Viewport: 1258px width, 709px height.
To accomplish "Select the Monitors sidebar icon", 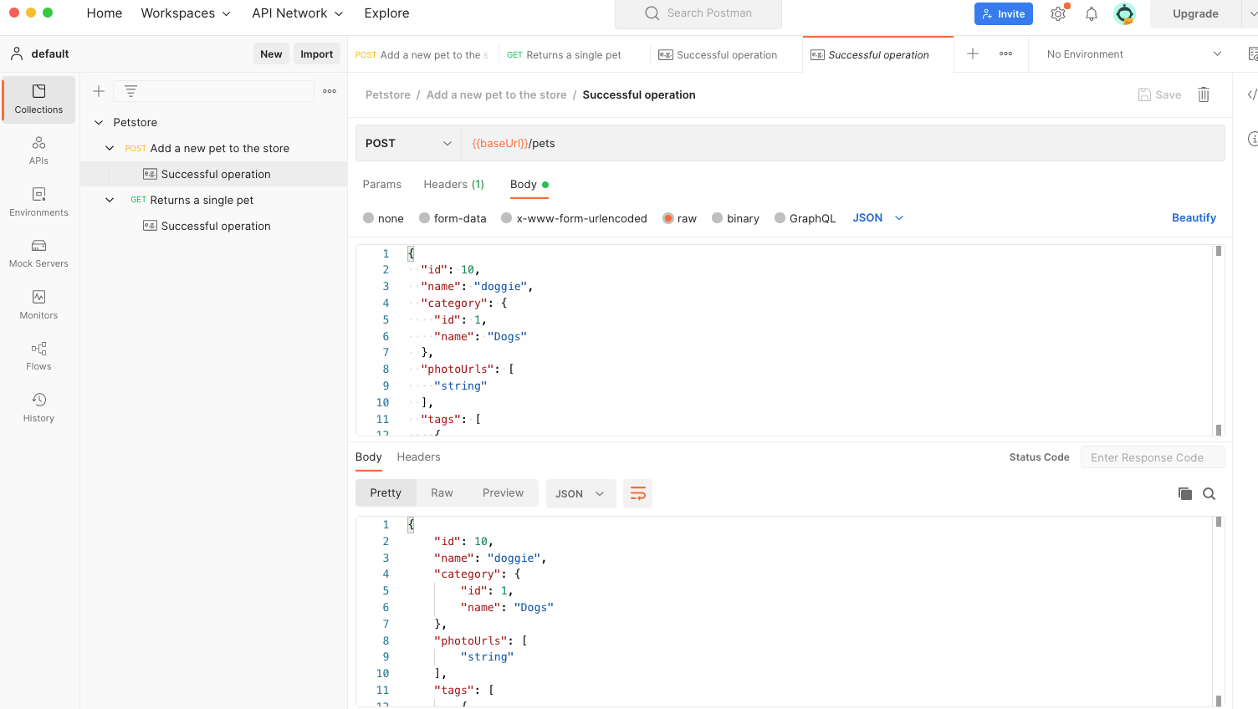I will click(38, 305).
